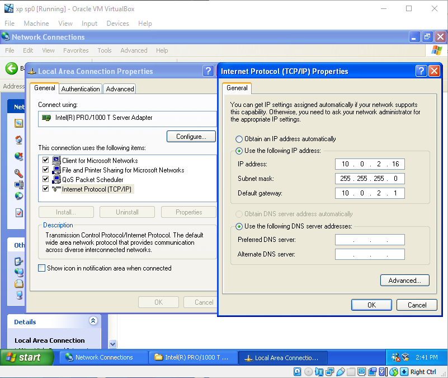448x378 pixels.
Task: Switch to the Advanced tab in Local Area Connection Properties
Action: tap(120, 89)
